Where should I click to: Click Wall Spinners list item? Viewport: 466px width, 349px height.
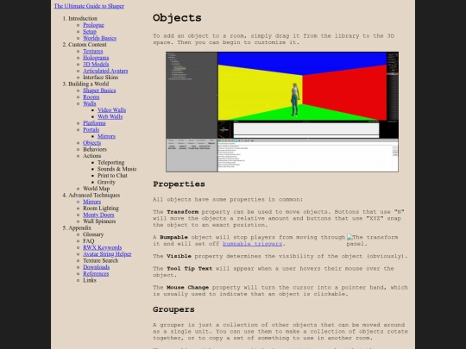pos(99,221)
